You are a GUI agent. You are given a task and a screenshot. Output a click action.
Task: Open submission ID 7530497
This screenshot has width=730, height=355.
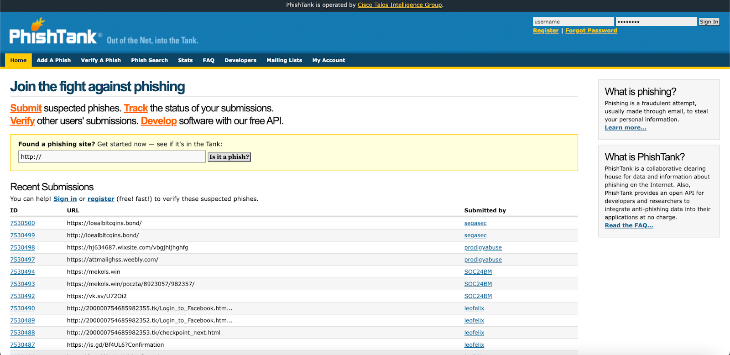tap(22, 260)
